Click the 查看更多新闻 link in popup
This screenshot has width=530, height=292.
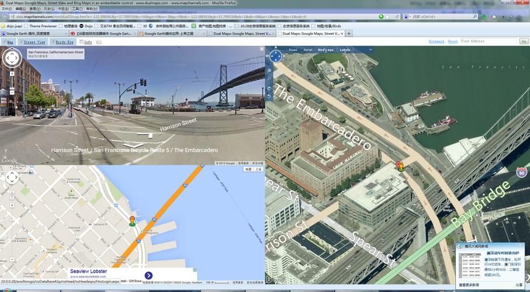tap(469, 285)
